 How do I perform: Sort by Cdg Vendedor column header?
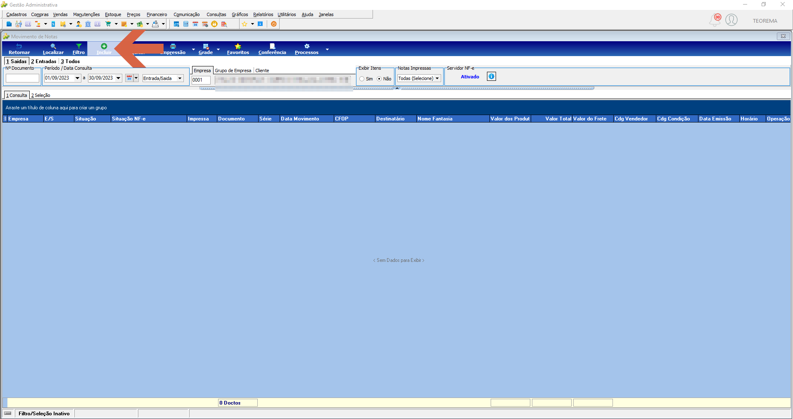click(x=635, y=119)
